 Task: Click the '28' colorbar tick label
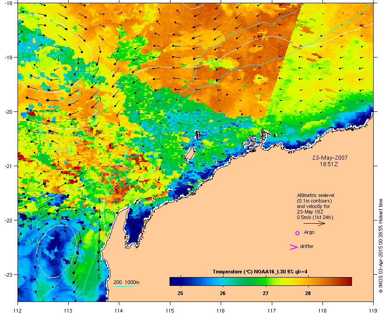pyautogui.click(x=308, y=293)
